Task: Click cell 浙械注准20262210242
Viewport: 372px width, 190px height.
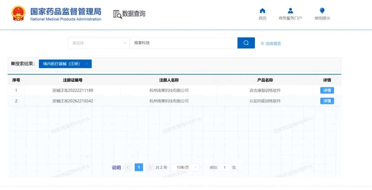Action: coord(73,101)
